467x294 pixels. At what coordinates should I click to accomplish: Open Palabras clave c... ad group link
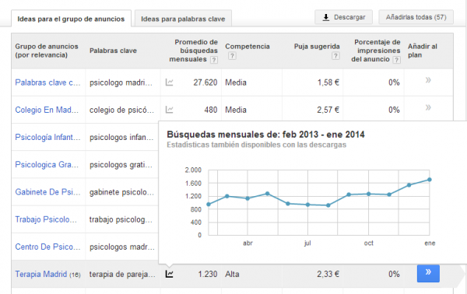(47, 82)
